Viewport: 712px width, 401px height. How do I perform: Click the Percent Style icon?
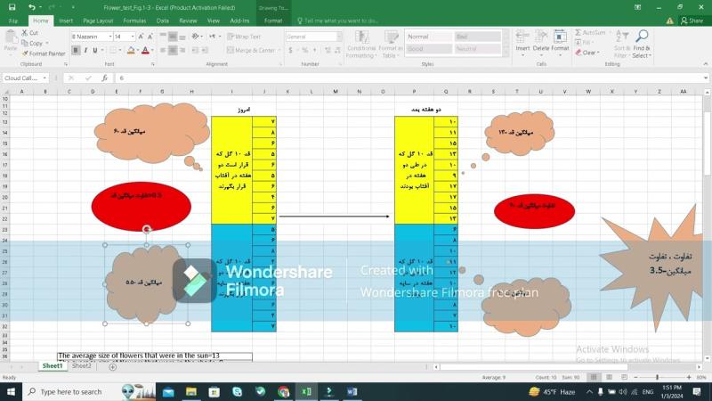(305, 50)
